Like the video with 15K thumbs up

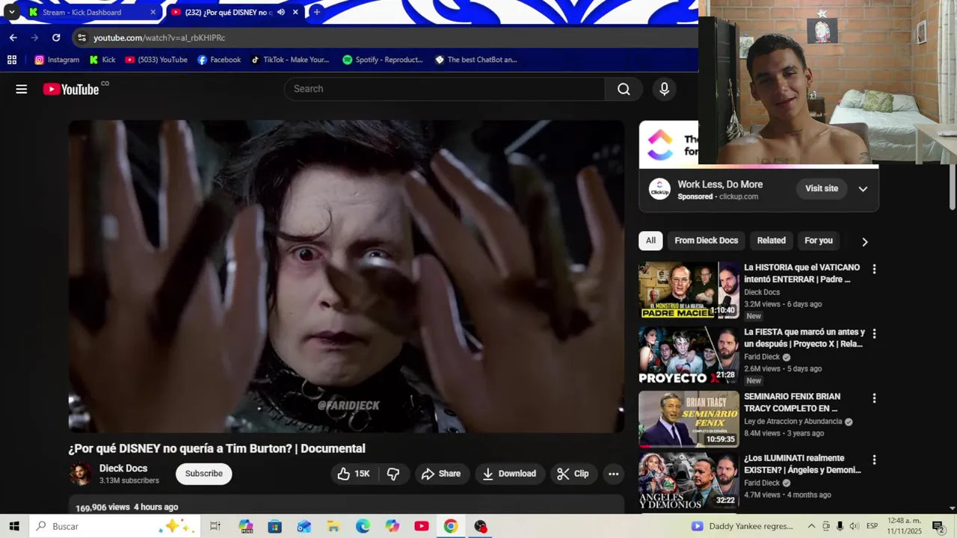pyautogui.click(x=354, y=474)
